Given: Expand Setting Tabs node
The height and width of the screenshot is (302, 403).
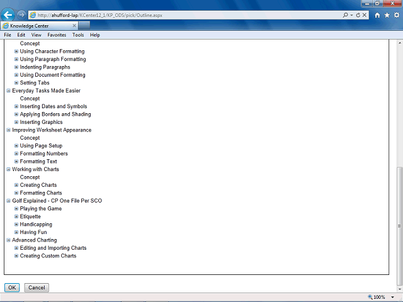Looking at the screenshot, I should (16, 82).
